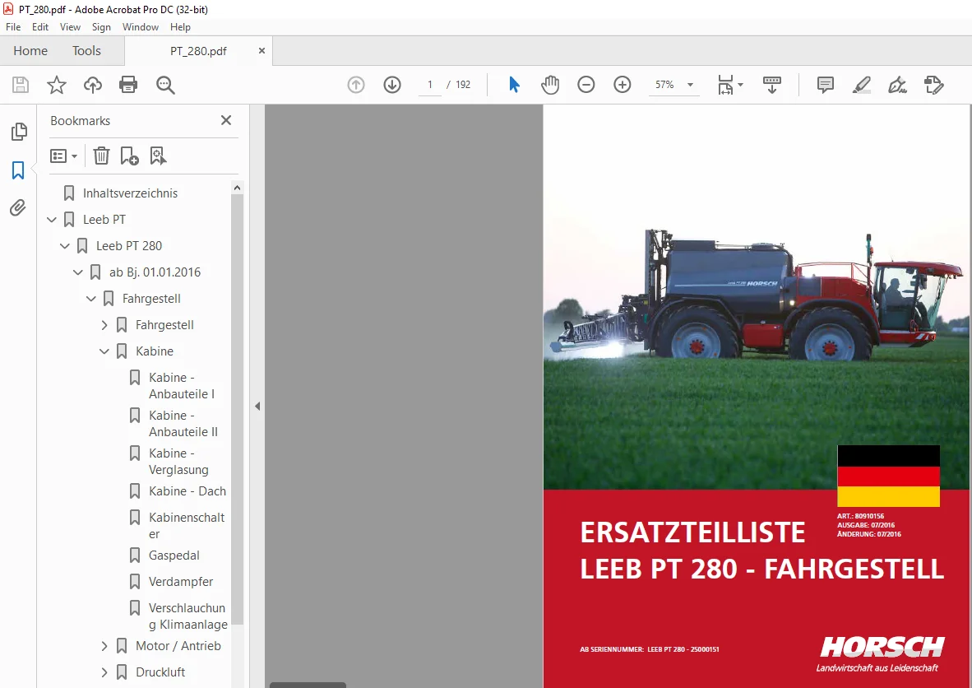Open the find text magnifier icon
The width and height of the screenshot is (972, 688).
pos(165,85)
